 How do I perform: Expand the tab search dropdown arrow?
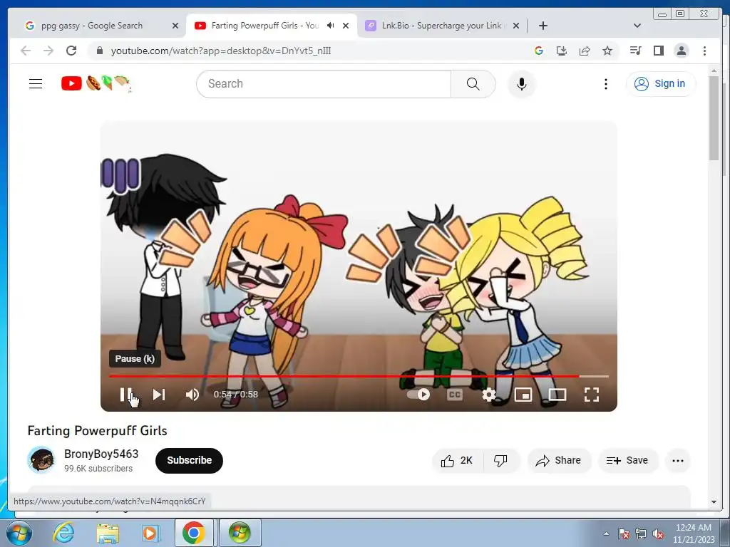click(x=637, y=26)
